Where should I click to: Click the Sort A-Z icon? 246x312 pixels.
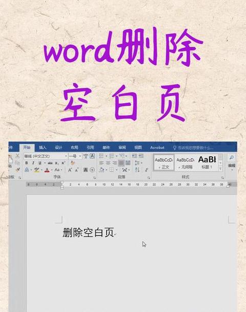tap(137, 170)
